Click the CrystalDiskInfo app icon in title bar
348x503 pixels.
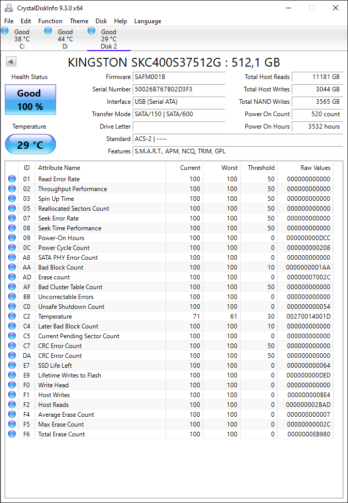[8, 8]
